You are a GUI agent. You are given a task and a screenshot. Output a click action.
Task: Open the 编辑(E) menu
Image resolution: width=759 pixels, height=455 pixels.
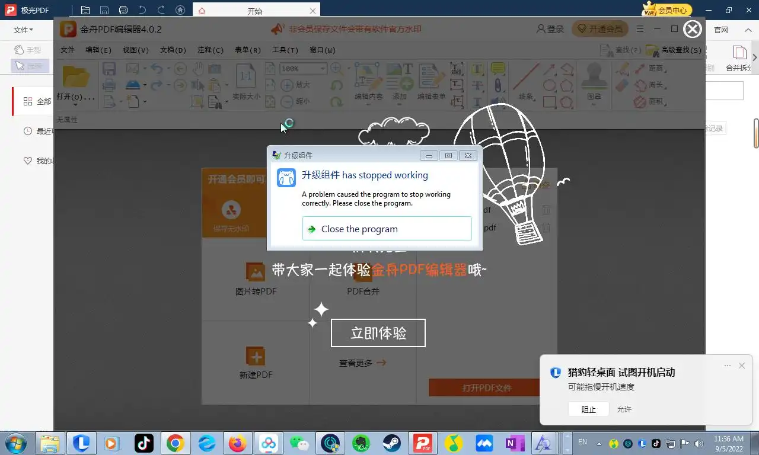pyautogui.click(x=98, y=50)
